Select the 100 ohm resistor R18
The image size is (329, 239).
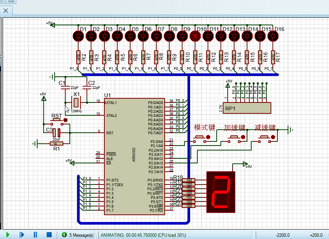pyautogui.click(x=189, y=180)
